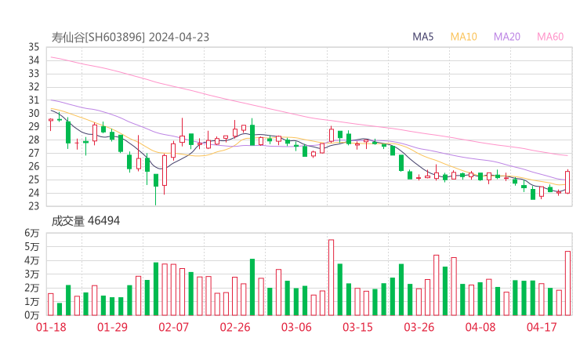Screen dimensions: 580x345
Task: Click the 03-15 date axis label
Action: (357, 327)
